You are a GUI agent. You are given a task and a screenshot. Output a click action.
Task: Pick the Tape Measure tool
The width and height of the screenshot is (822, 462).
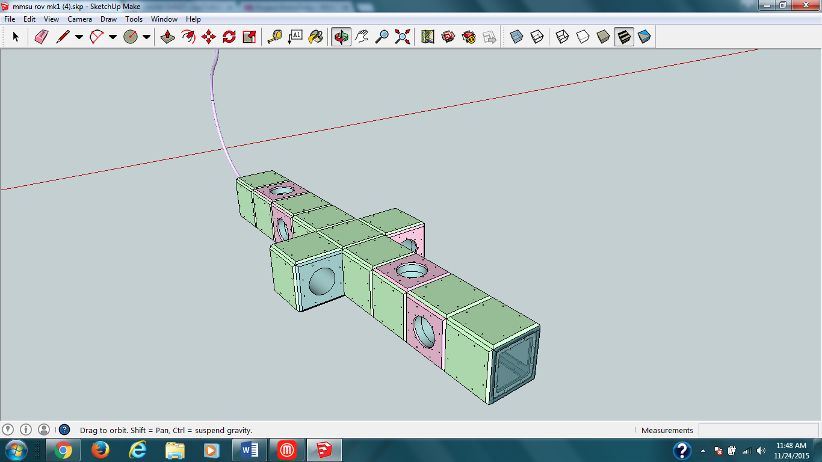274,37
